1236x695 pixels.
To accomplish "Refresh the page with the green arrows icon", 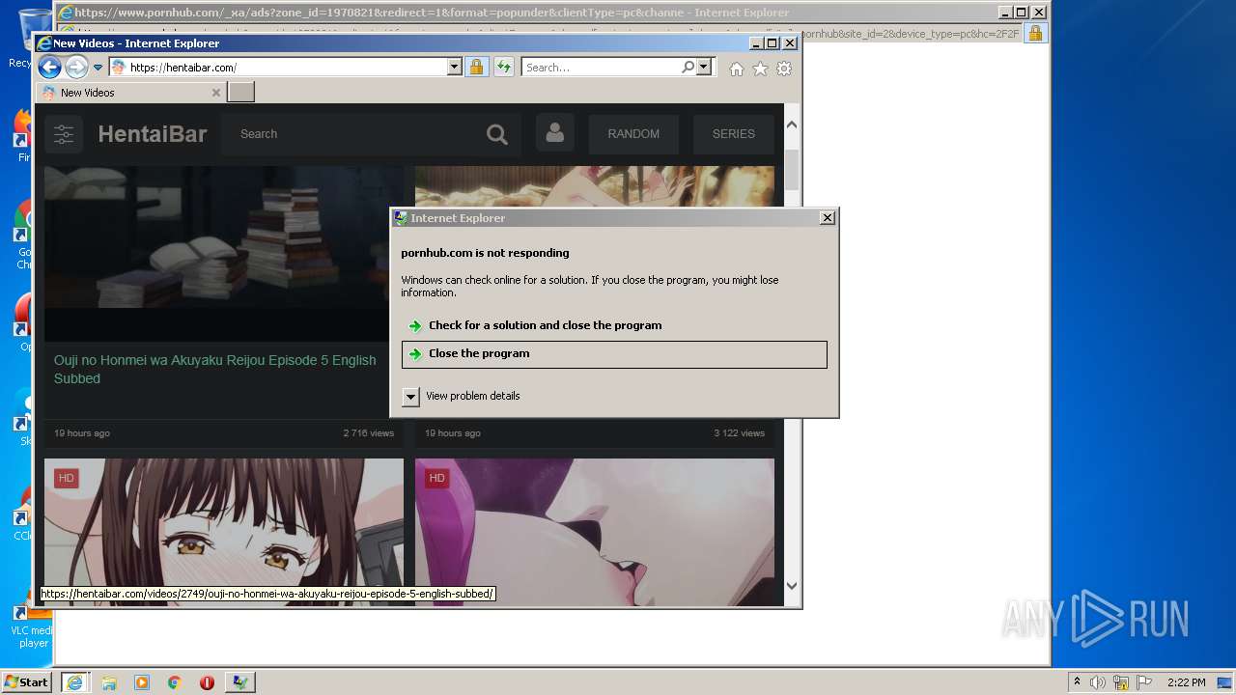I will click(x=503, y=68).
